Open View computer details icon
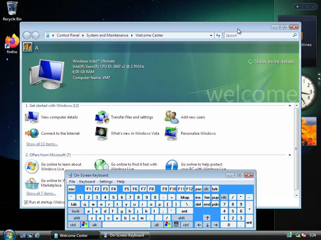The height and width of the screenshot is (240, 321). pyautogui.click(x=32, y=117)
